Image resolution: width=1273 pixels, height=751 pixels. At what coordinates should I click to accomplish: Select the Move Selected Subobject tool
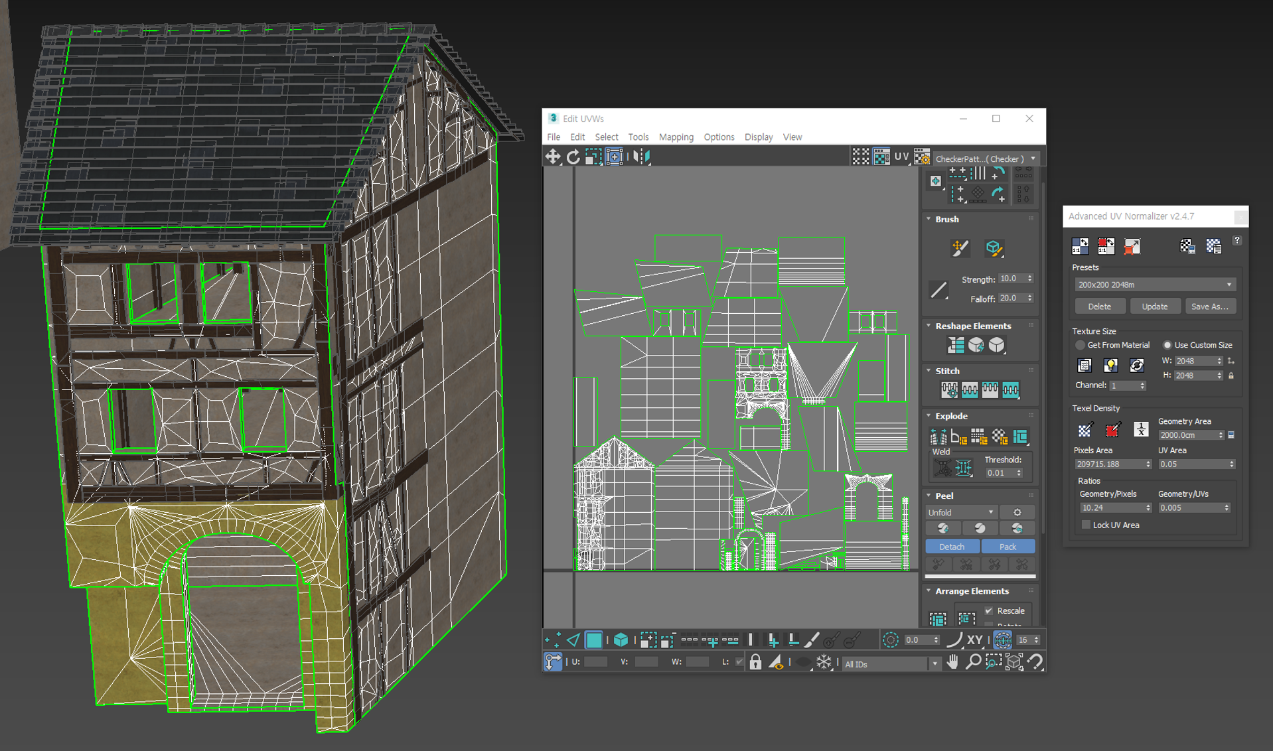[x=552, y=157]
